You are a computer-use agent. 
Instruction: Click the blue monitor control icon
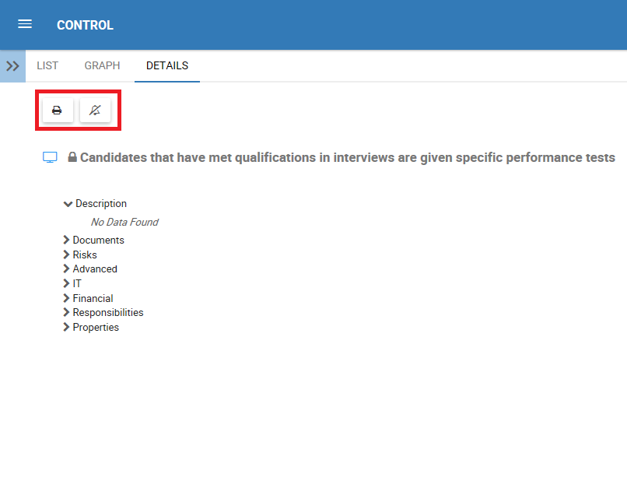(x=50, y=158)
